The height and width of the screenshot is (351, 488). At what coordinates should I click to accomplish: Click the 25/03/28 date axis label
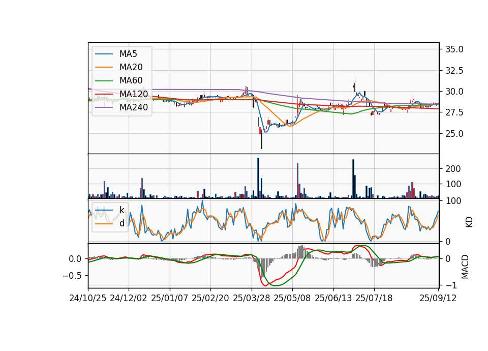point(252,298)
